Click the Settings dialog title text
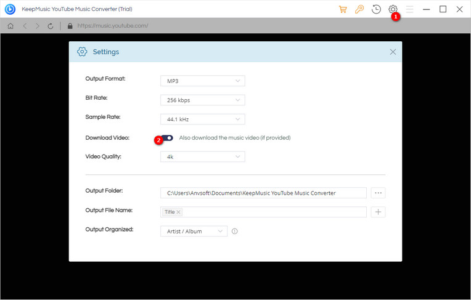Screen dimensions: 471x300 tap(106, 52)
